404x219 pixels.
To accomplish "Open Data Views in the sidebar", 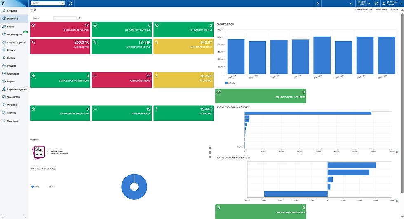I will point(14,19).
